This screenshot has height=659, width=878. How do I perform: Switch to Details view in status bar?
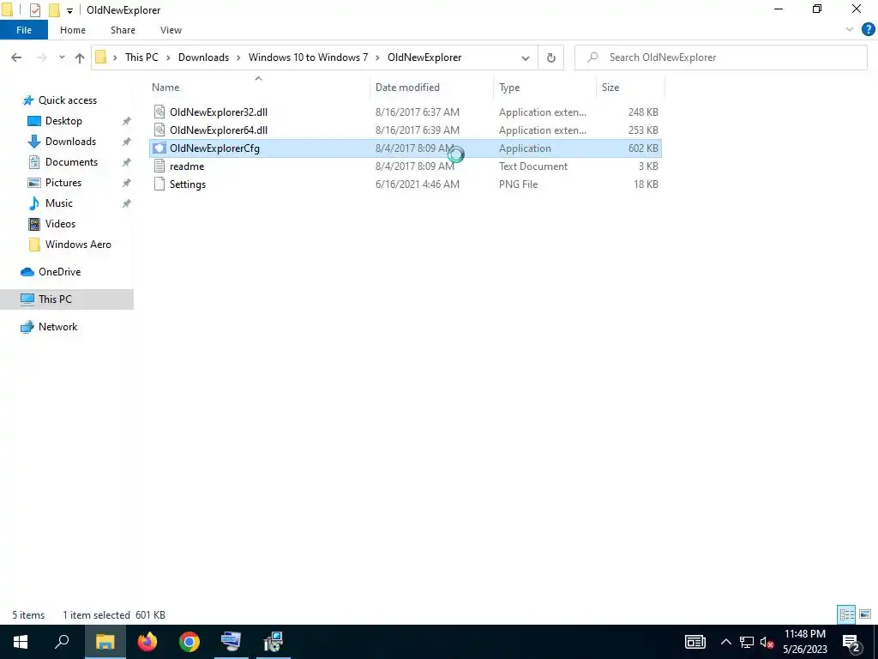(x=846, y=614)
